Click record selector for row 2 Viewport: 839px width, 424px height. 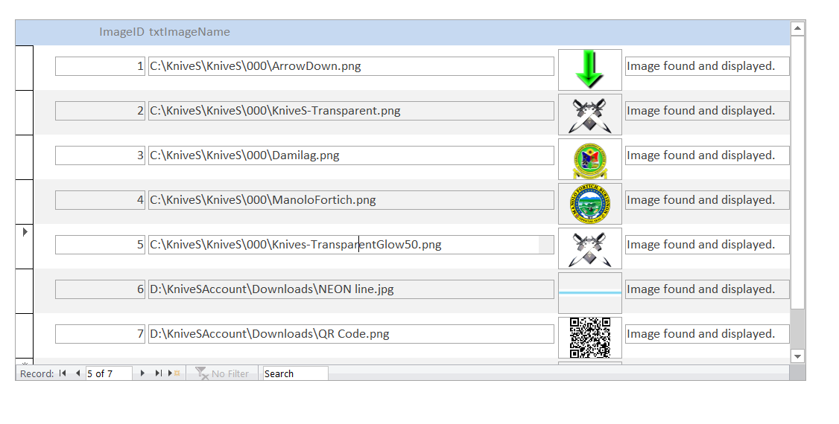[25, 112]
